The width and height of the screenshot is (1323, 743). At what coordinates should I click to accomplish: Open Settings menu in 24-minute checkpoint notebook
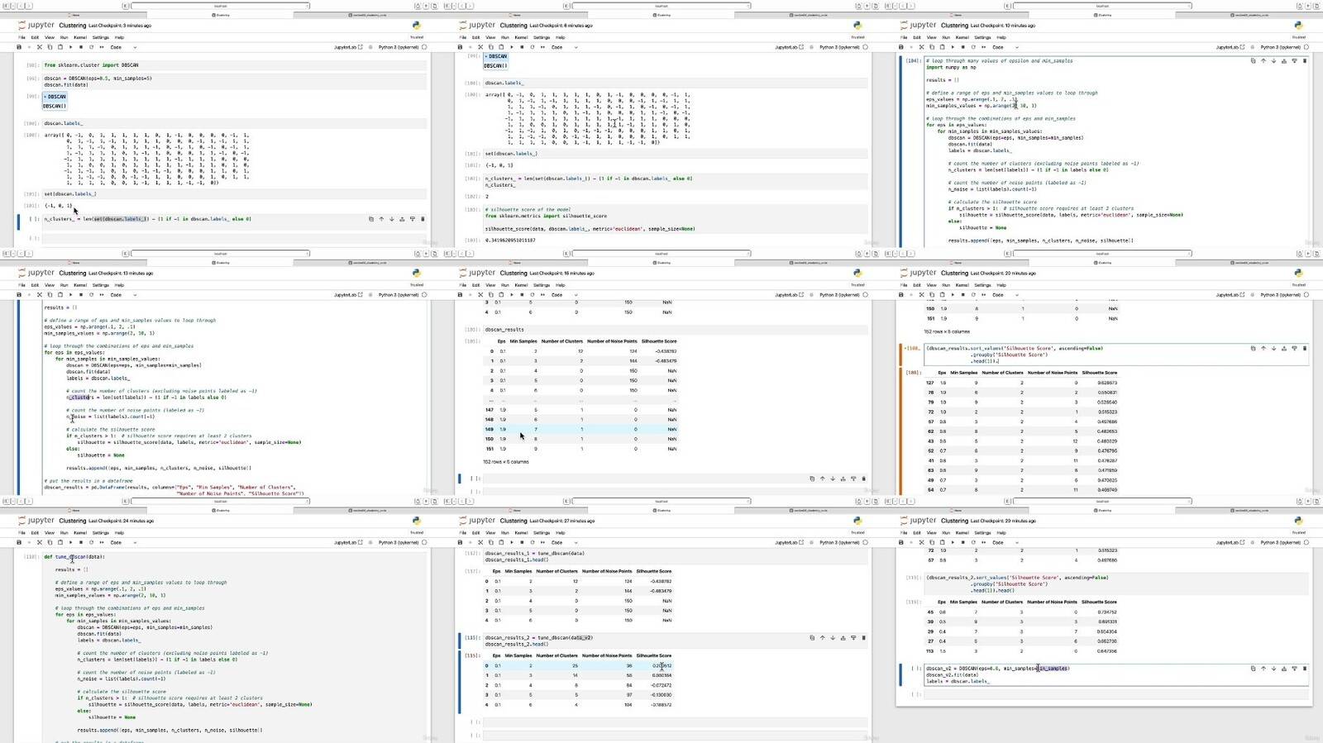(x=100, y=532)
